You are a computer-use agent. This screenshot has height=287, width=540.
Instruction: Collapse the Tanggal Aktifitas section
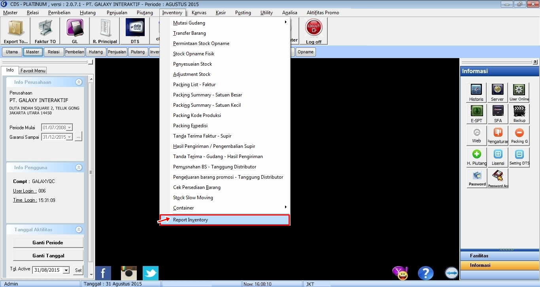tap(79, 230)
